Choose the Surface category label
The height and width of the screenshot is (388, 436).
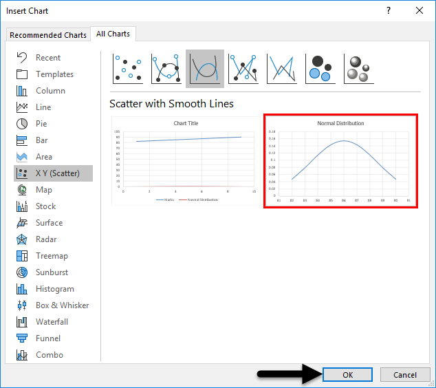click(x=50, y=223)
